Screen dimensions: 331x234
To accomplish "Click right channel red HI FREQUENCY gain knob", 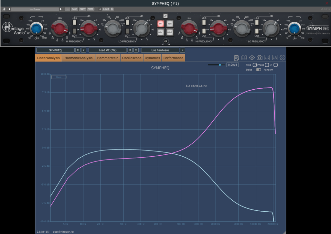I will tap(219, 28).
